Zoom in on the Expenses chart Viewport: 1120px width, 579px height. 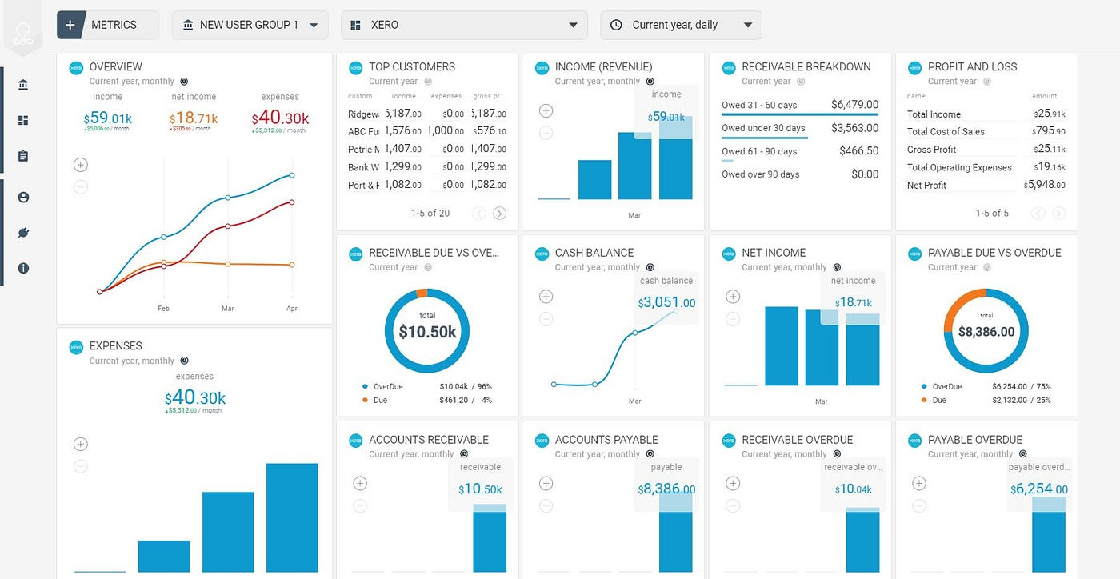point(80,444)
